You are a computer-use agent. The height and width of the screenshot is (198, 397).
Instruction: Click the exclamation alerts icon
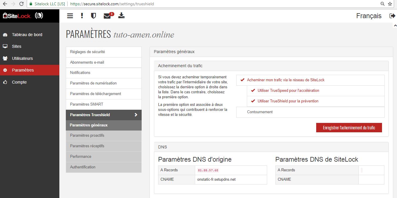[x=82, y=16]
